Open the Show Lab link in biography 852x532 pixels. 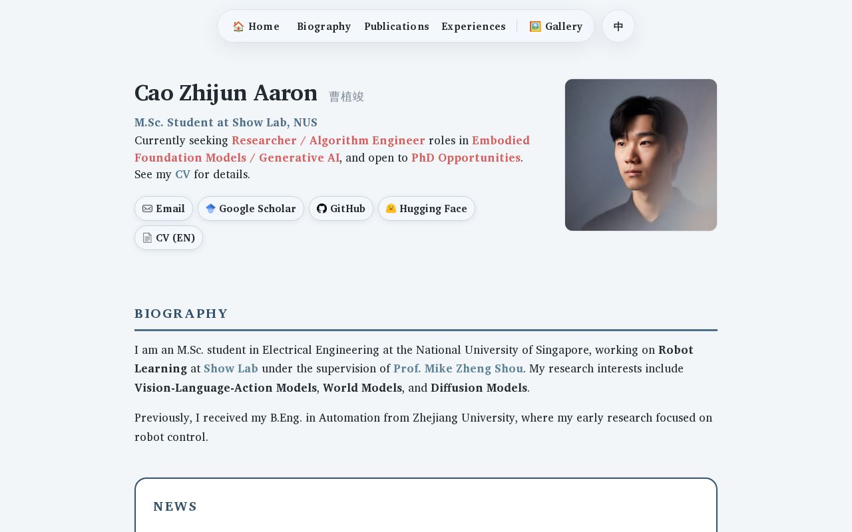(x=231, y=369)
